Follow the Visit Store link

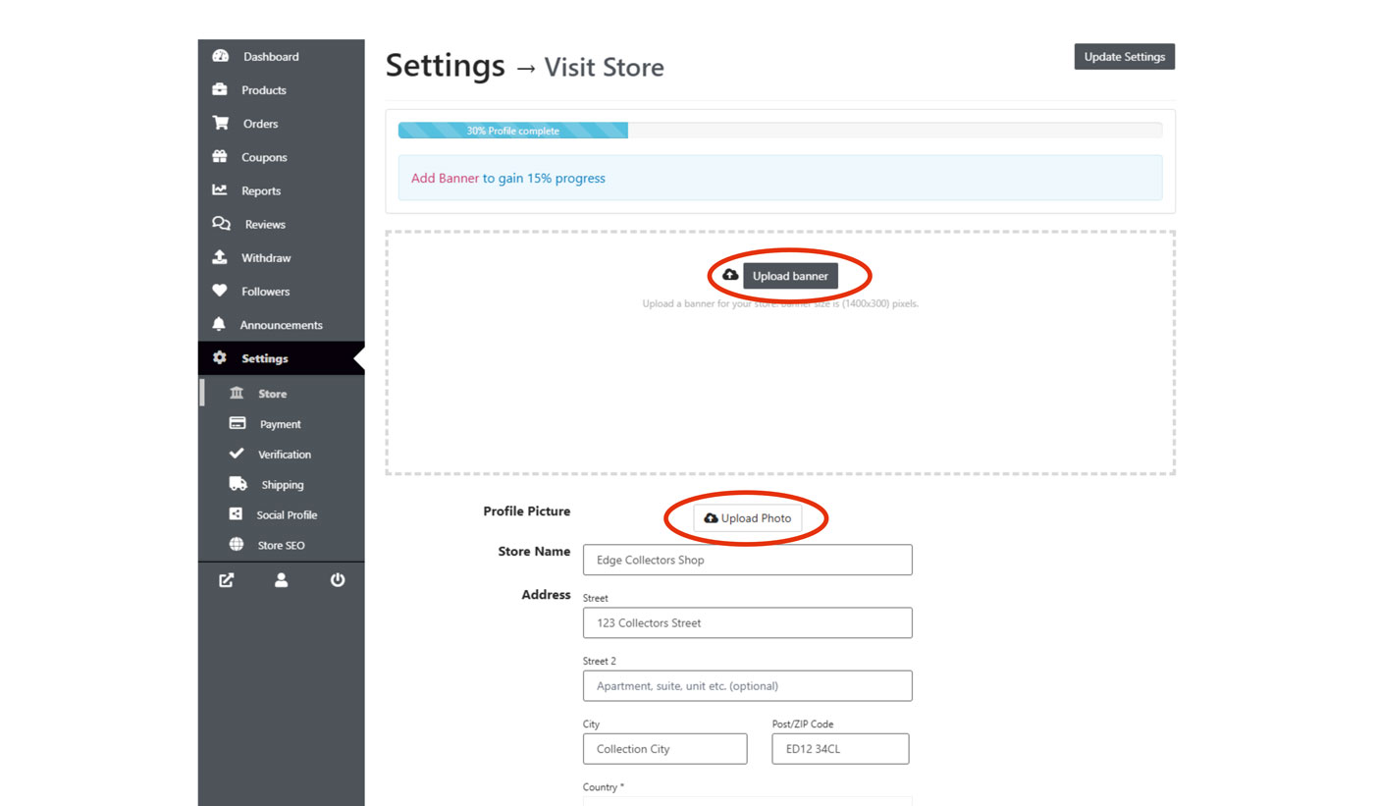pyautogui.click(x=604, y=68)
